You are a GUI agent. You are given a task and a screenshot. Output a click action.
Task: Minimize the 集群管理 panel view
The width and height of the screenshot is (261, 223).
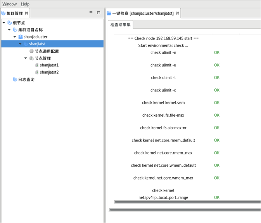tap(91, 12)
